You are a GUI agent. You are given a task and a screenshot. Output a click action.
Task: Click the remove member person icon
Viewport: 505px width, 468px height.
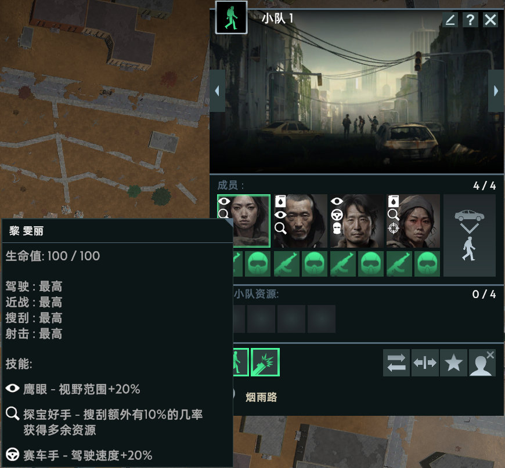pos(482,363)
